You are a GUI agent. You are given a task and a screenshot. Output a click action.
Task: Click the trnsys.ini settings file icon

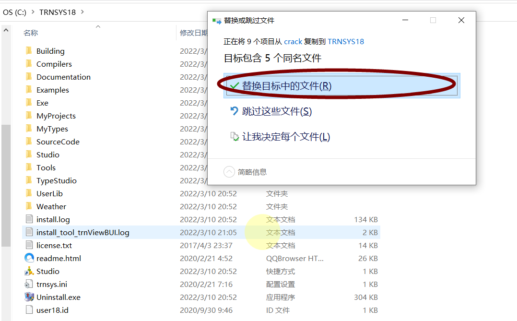click(x=29, y=284)
